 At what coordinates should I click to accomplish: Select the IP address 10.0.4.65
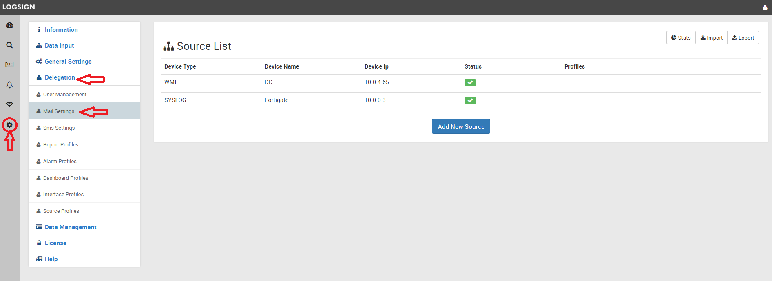click(377, 82)
